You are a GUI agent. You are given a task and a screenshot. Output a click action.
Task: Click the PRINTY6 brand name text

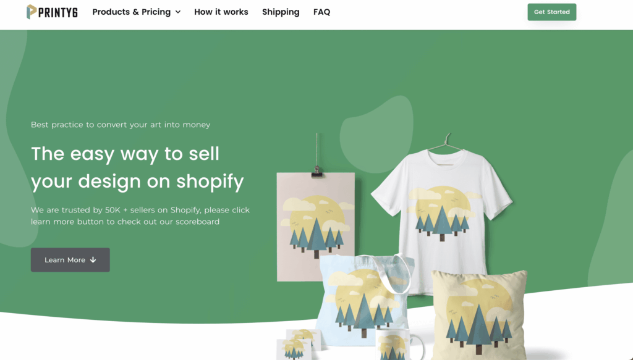(x=58, y=12)
